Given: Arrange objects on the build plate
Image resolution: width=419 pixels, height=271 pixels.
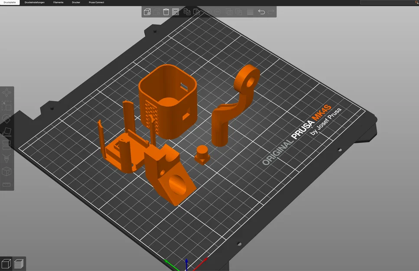Looking at the screenshot, I should tap(175, 12).
